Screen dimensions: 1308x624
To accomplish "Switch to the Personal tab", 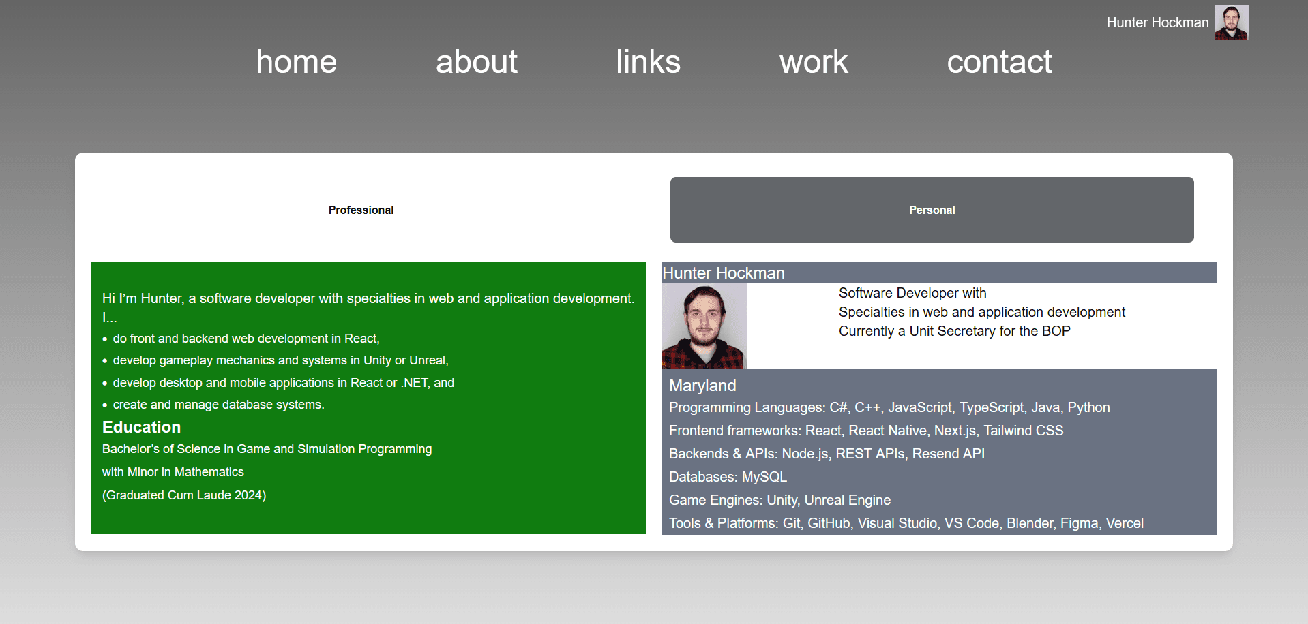I will 932,210.
